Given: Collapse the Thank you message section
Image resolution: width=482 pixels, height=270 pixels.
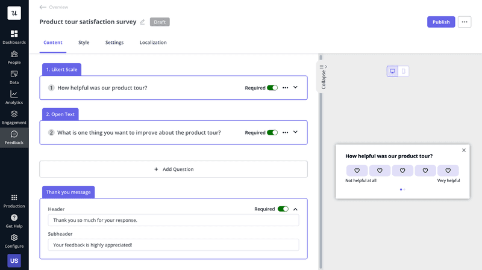Looking at the screenshot, I should (x=295, y=209).
